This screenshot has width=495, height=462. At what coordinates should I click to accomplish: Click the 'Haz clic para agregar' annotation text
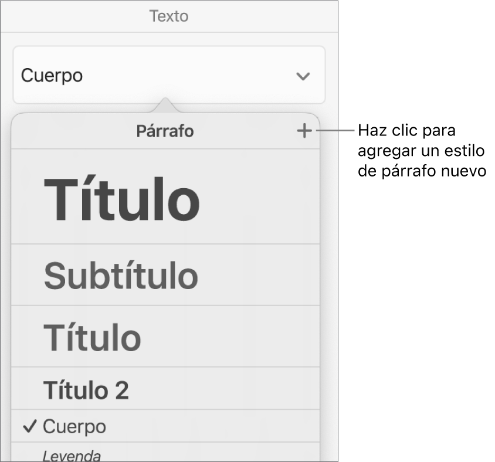[x=421, y=150]
